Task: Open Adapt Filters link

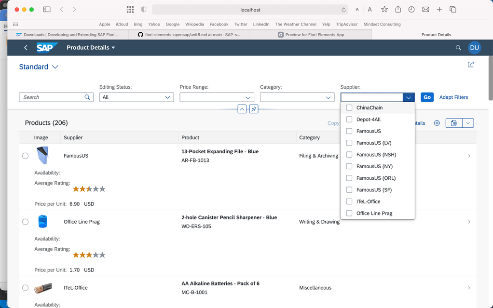Action: click(453, 97)
